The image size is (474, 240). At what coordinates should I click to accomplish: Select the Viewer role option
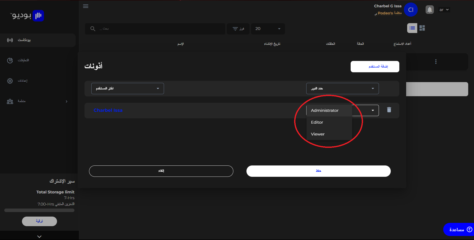coord(329,134)
